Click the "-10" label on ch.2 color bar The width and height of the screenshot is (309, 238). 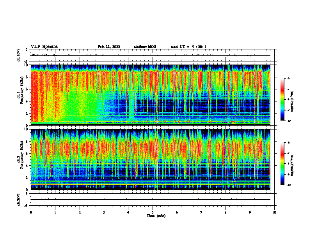[x=288, y=185]
